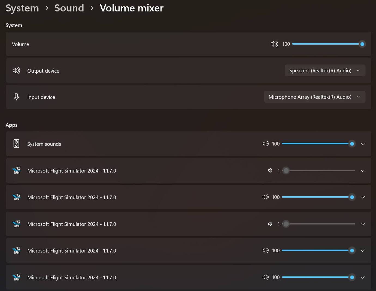Expand the third Flight Simulator 2024 row
376x291 pixels.
pos(363,224)
